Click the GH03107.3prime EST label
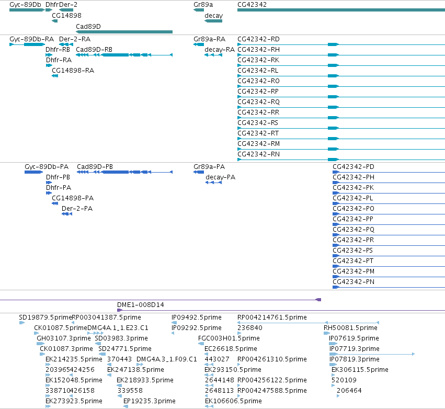 (64, 338)
